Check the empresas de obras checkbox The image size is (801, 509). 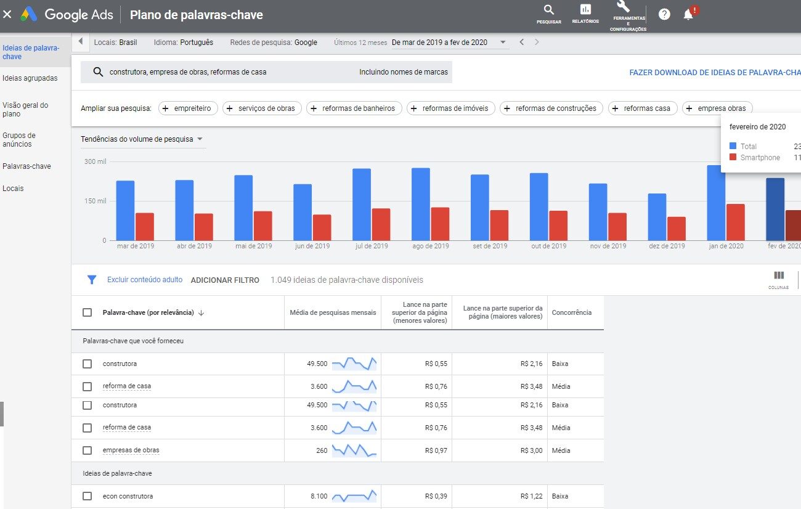[87, 450]
